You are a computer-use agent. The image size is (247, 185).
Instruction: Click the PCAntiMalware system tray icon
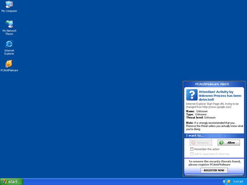pos(229,182)
